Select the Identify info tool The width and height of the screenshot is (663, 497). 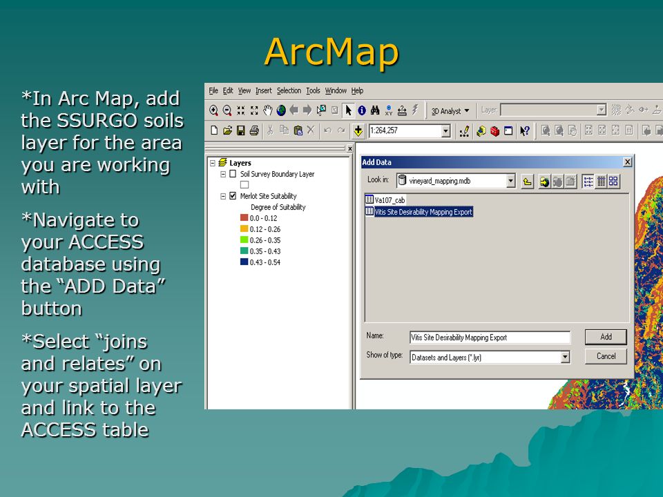[x=362, y=110]
